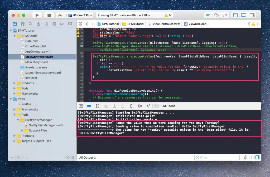Toggle breakpoints activation button
This screenshot has height=177, width=270.
point(89,106)
